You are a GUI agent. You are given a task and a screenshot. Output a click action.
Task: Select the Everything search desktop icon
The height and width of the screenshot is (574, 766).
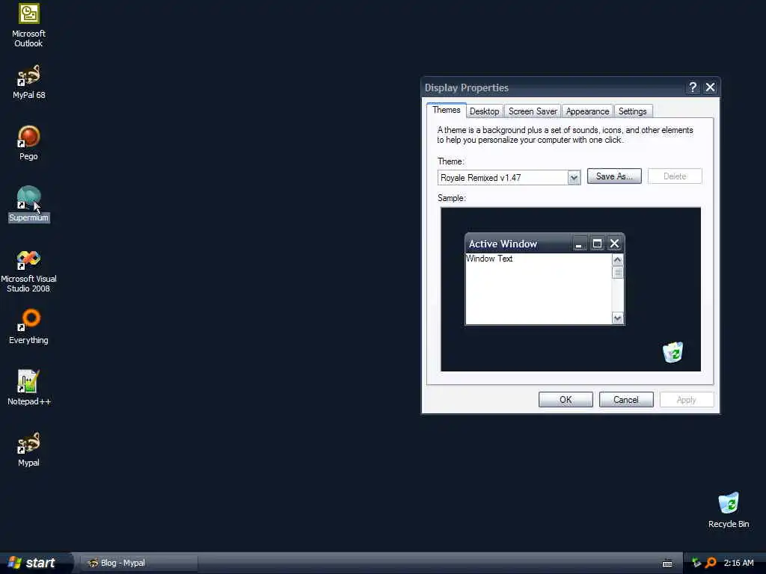[x=29, y=327]
